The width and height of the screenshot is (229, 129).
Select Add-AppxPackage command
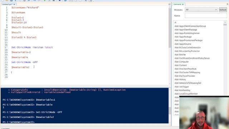tap(183, 37)
